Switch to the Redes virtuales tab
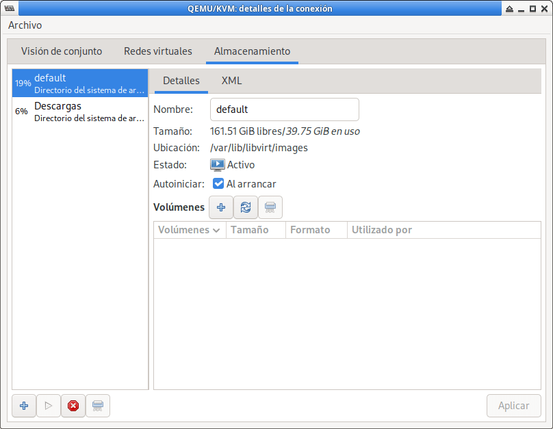The image size is (553, 429). coord(158,51)
